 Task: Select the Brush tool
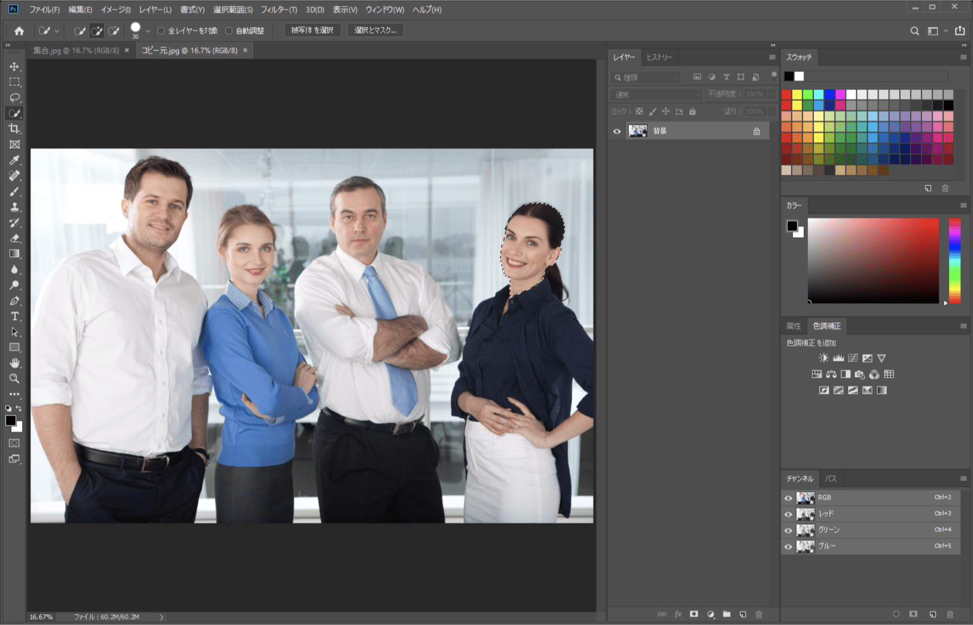coord(15,192)
